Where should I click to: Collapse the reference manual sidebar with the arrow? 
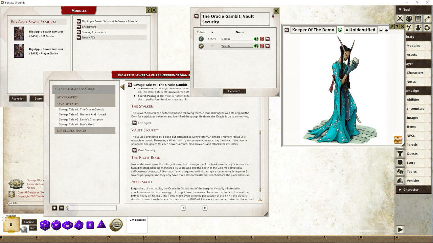click(x=122, y=86)
